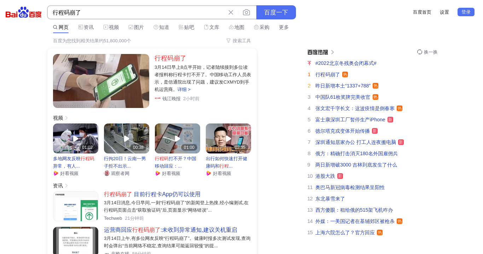This screenshot has height=254, width=483.
Task: Open hot search 两日新增破3000 吉林
Action: click(356, 165)
